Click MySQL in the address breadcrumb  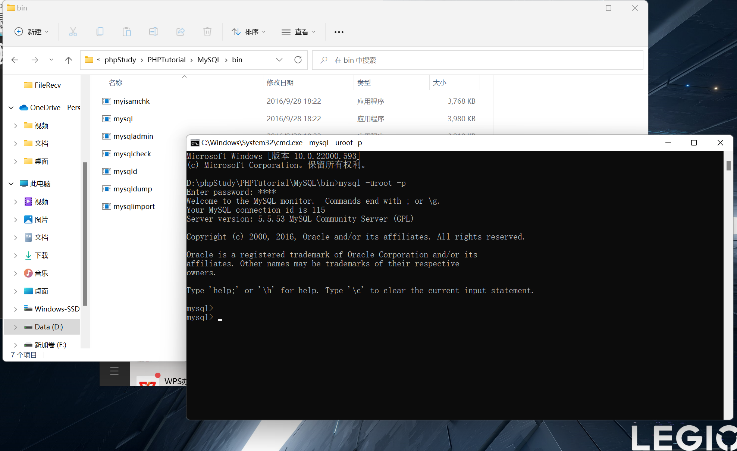[x=209, y=60]
